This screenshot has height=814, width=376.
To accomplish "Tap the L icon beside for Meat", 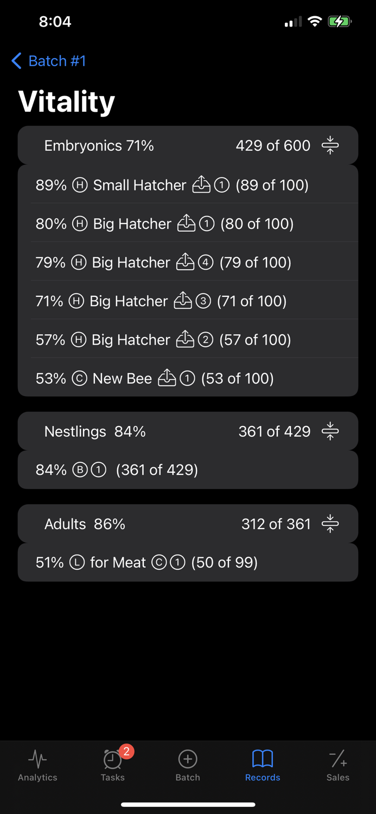I will [77, 562].
